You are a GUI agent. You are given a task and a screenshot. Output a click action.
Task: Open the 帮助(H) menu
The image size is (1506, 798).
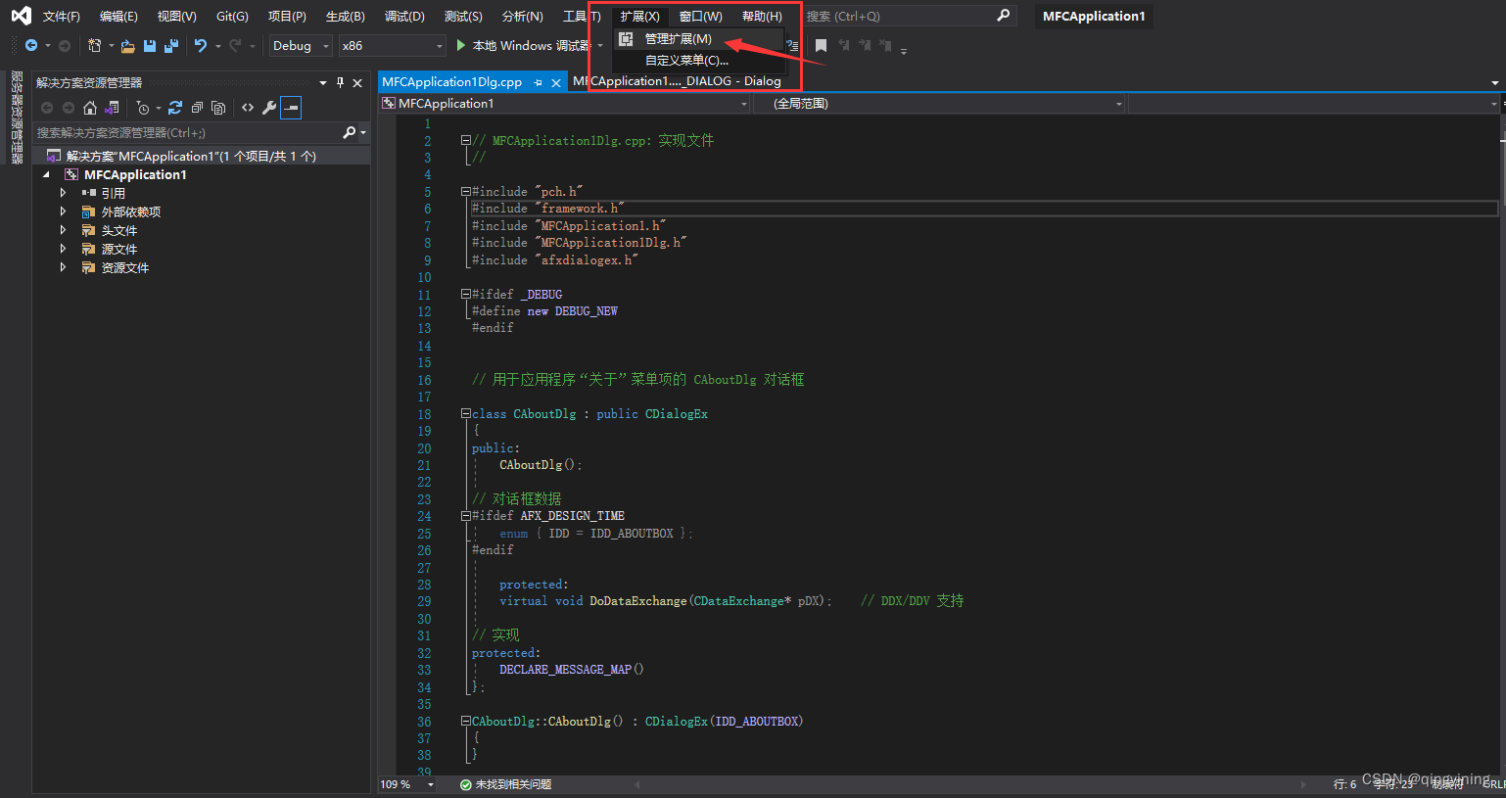click(762, 16)
